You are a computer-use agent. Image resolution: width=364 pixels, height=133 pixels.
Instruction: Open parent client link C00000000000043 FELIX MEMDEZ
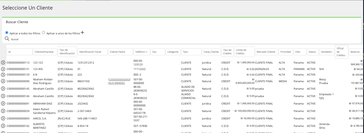(119, 81)
